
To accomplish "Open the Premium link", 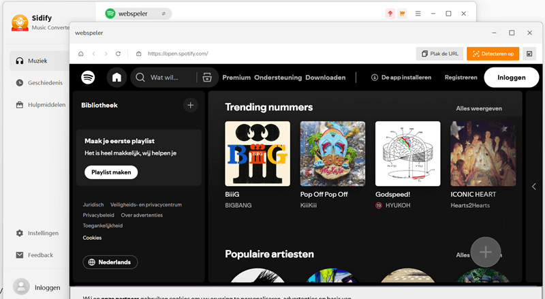I will pyautogui.click(x=236, y=78).
